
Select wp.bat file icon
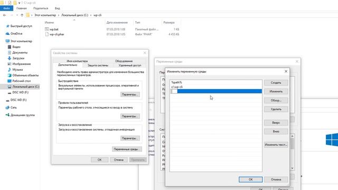point(47,29)
